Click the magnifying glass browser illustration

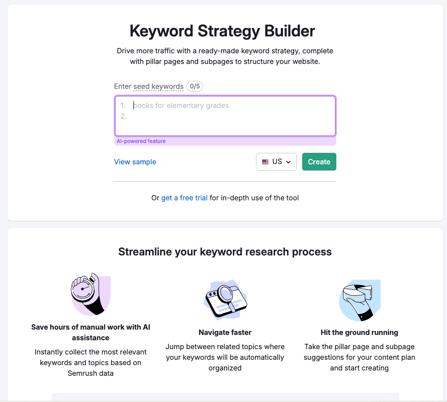(x=225, y=299)
